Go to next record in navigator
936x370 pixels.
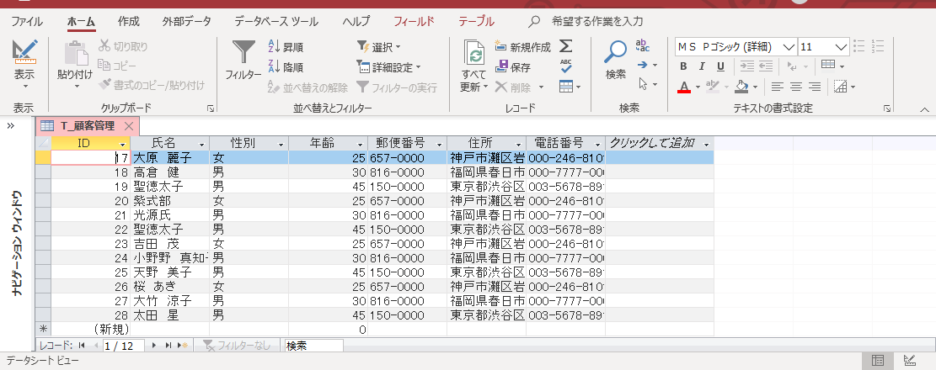point(155,345)
